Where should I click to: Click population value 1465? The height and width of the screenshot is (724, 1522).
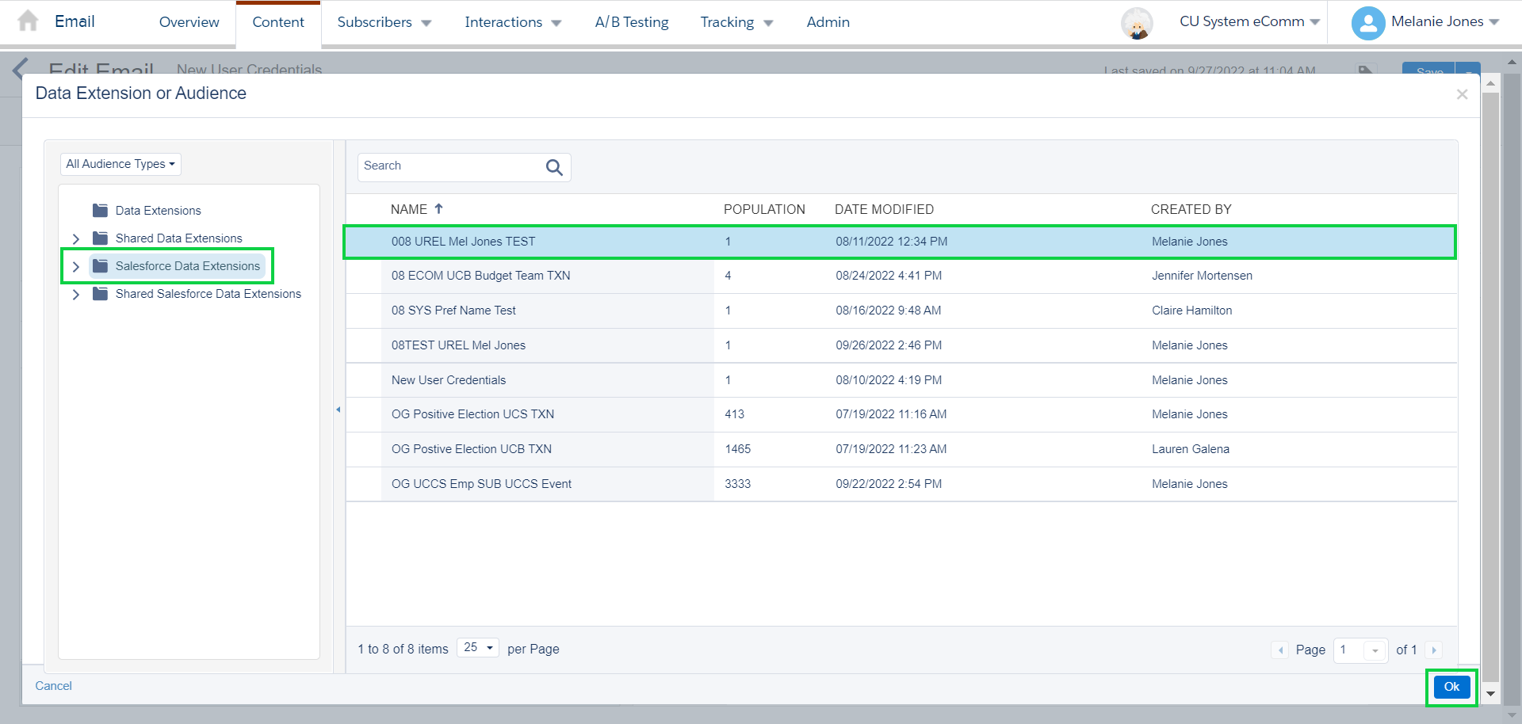737,449
